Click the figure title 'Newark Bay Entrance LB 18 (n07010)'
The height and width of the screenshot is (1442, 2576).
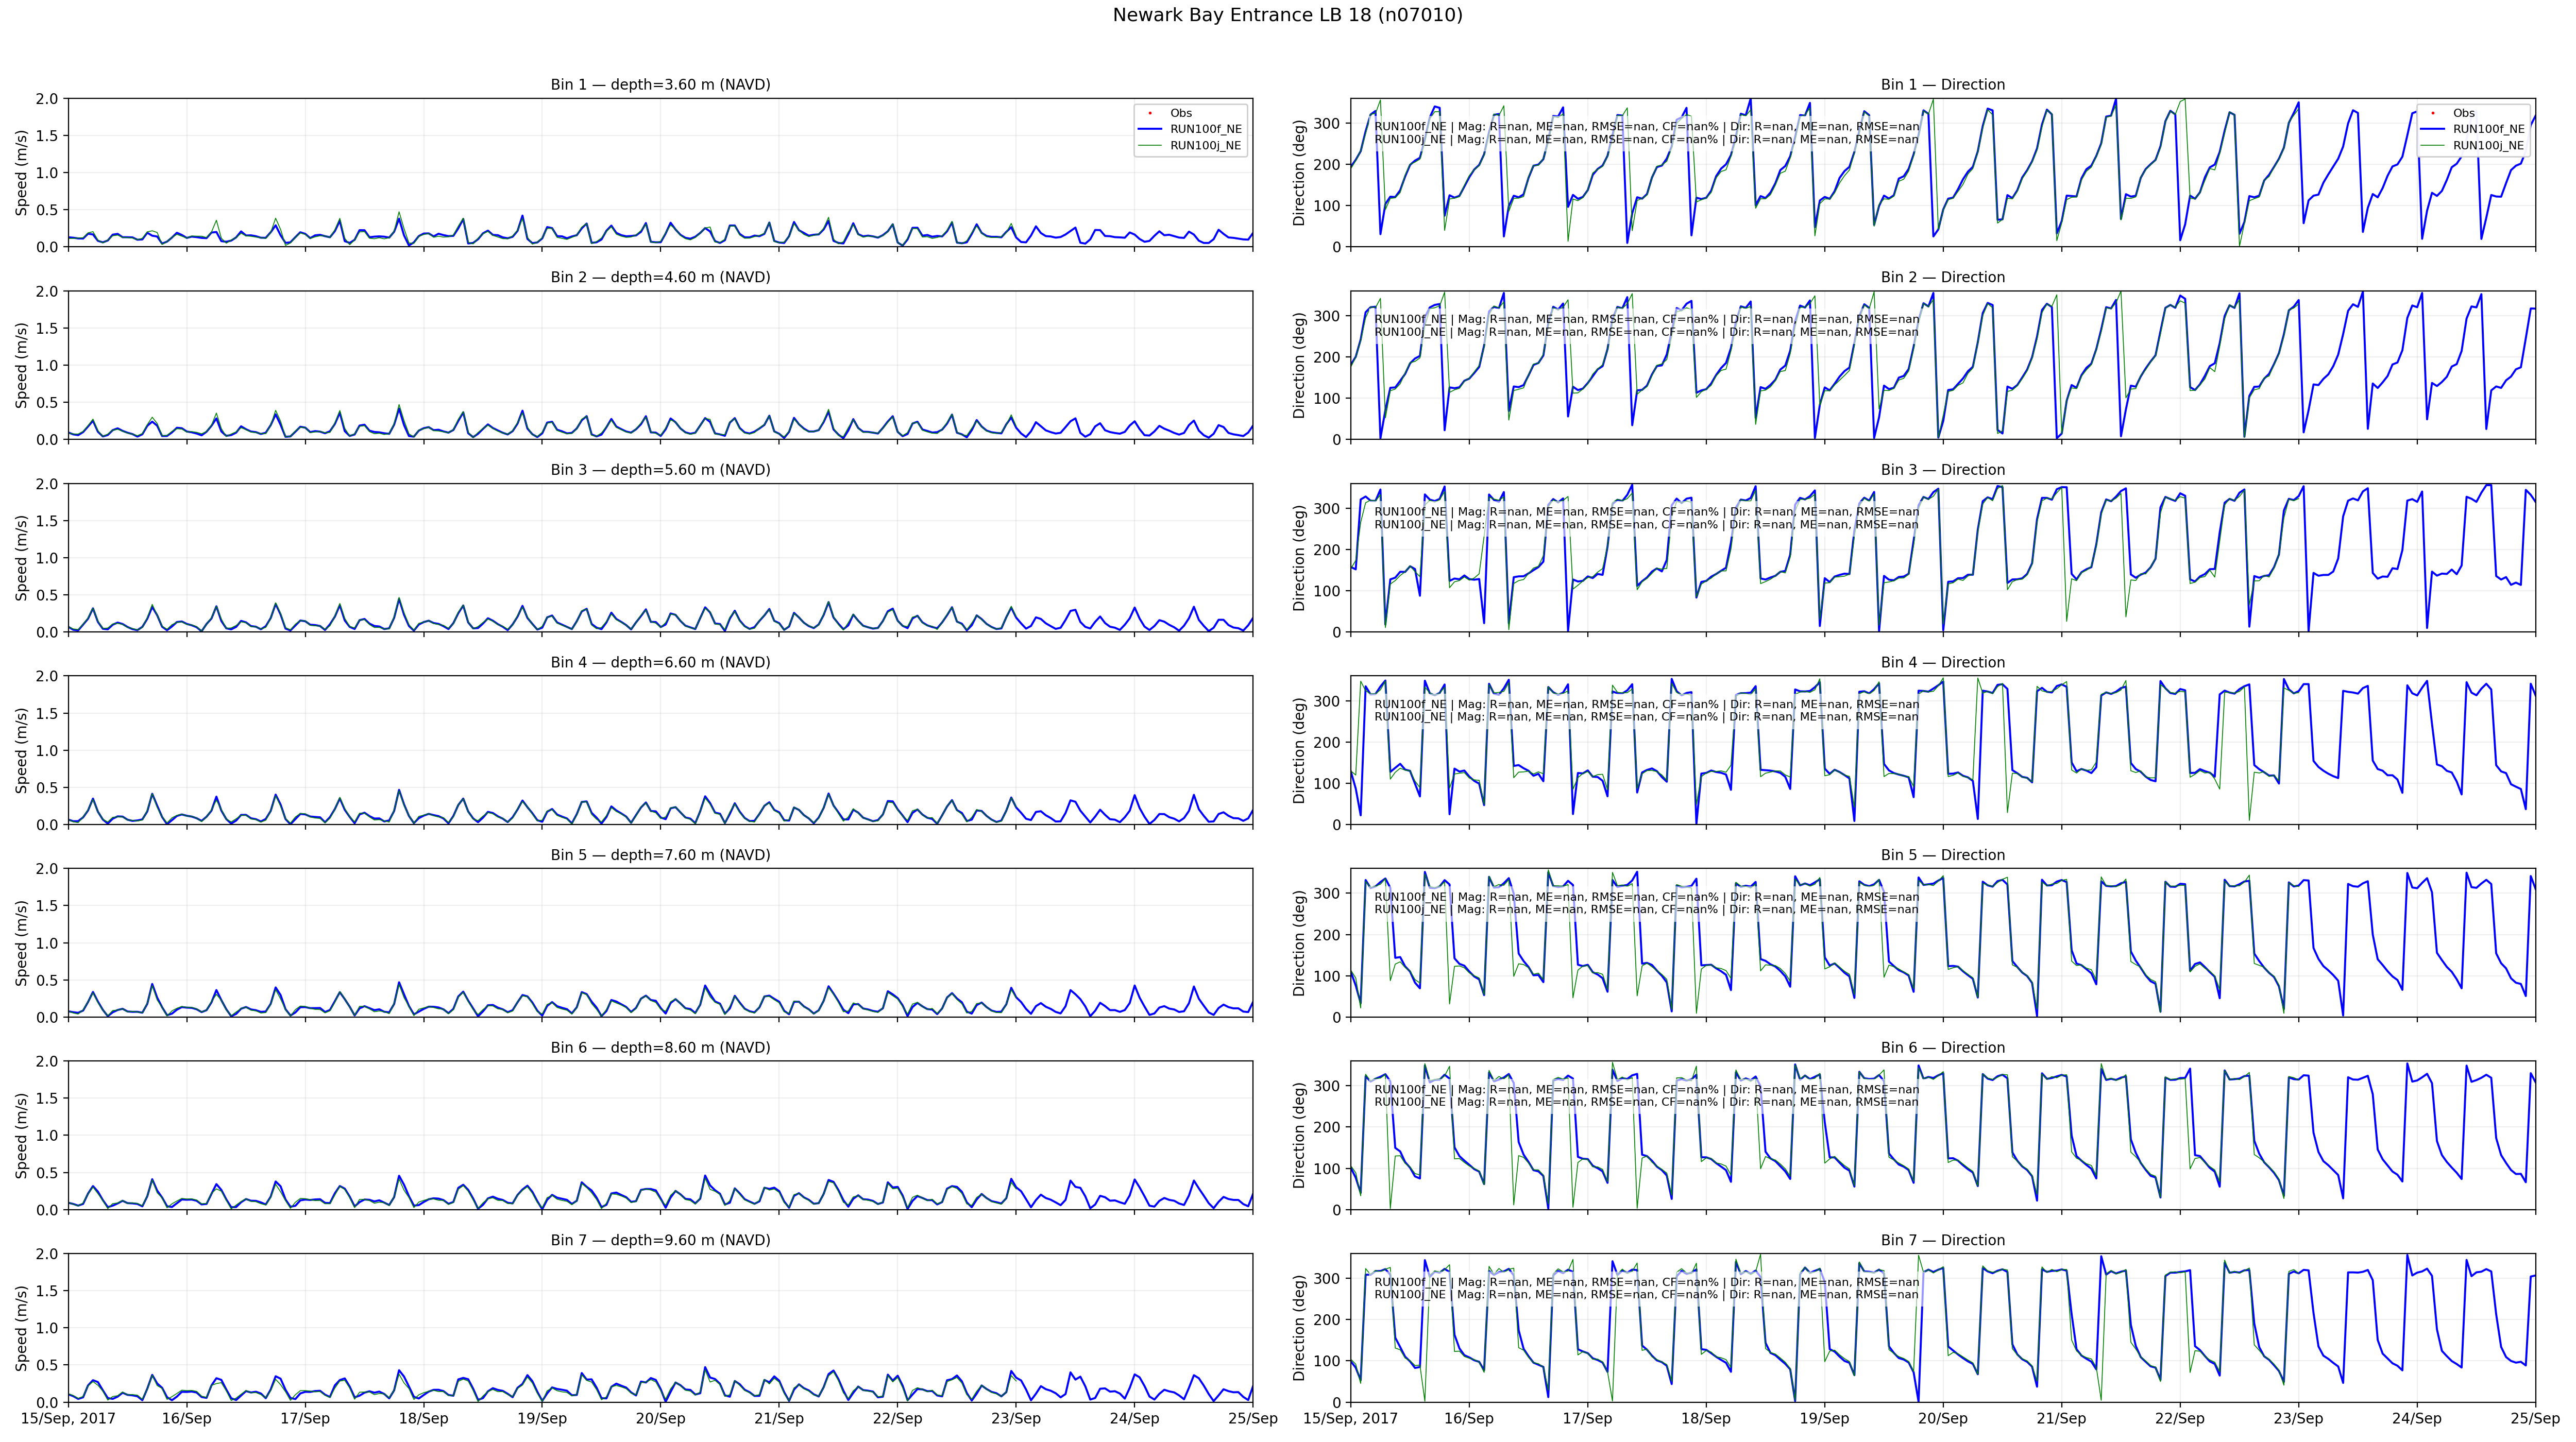(x=1287, y=15)
